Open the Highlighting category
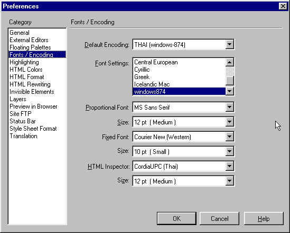 (x=37, y=62)
